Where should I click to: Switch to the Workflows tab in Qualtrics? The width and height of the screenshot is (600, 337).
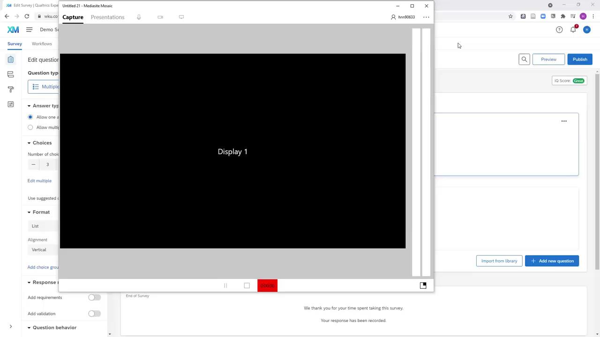click(x=42, y=44)
